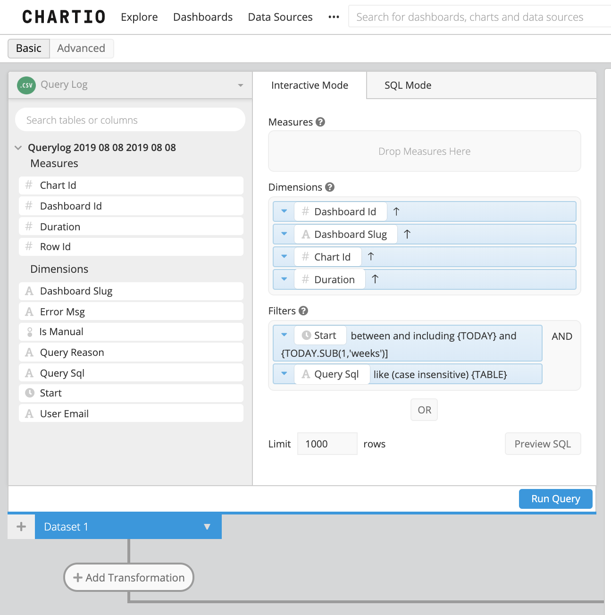This screenshot has height=615, width=611.
Task: Select the Query Sql dimension column
Action: 131,373
